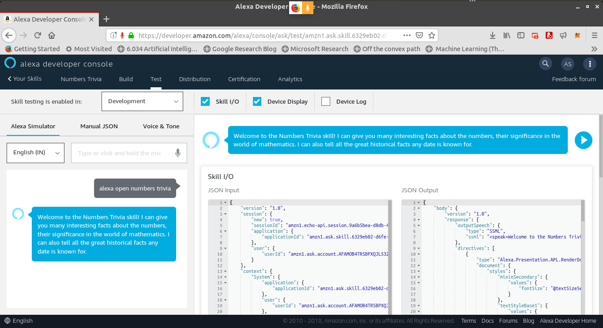Viewport: 603px width, 328px height.
Task: Open the Numbers Trivia skill link
Action: 81,79
